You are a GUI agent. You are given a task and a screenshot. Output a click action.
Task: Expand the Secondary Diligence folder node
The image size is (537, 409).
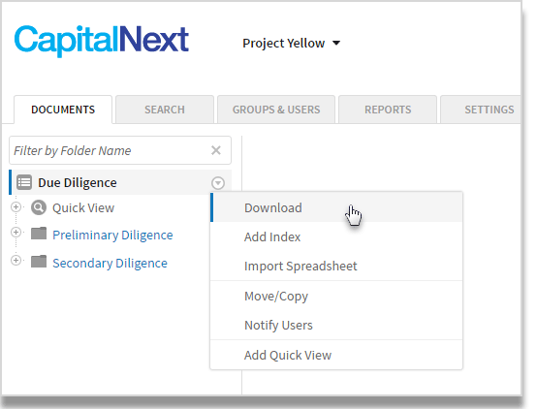pos(16,261)
